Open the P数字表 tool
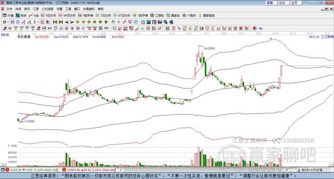334x179 pixels. tap(86, 16)
